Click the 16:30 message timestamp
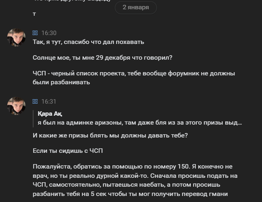 pos(49,33)
